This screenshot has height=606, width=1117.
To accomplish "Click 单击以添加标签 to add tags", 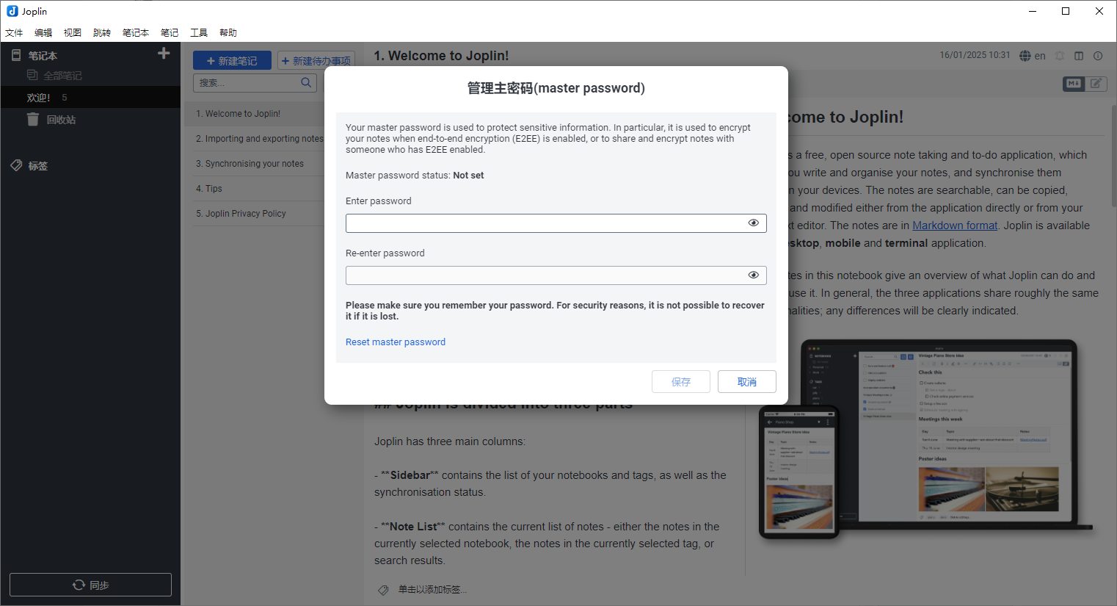I will pos(432,590).
